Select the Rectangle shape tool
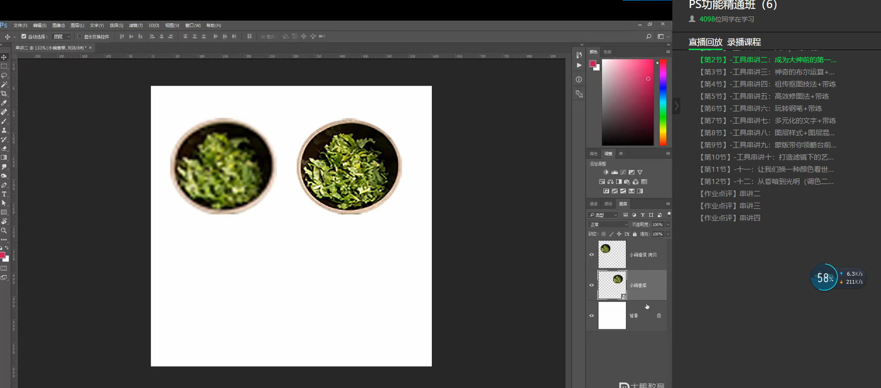Image resolution: width=881 pixels, height=388 pixels. tap(4, 212)
